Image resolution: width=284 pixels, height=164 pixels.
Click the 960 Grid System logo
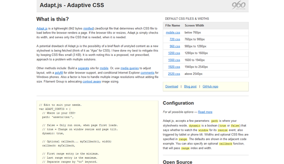pyautogui.click(x=238, y=5)
